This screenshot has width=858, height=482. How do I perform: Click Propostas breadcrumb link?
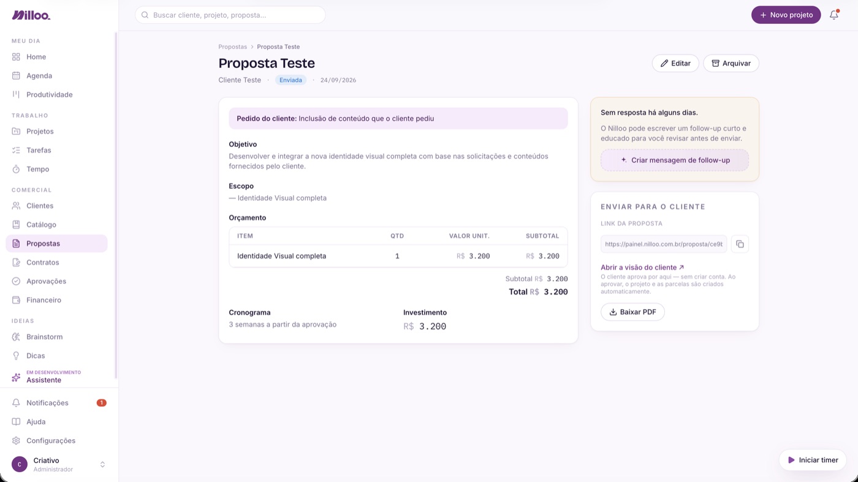pos(232,47)
